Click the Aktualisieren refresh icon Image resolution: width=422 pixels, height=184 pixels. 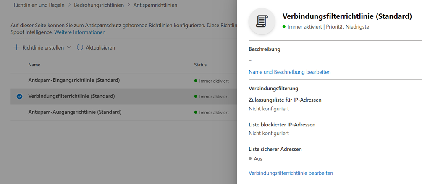pyautogui.click(x=80, y=48)
